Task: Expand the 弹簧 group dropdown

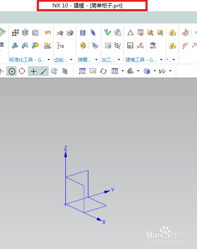Action: [96, 60]
